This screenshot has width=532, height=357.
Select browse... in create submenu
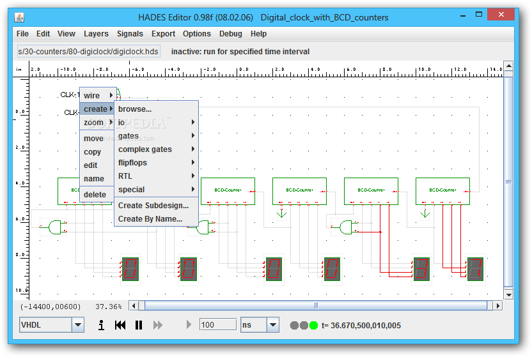[156, 109]
